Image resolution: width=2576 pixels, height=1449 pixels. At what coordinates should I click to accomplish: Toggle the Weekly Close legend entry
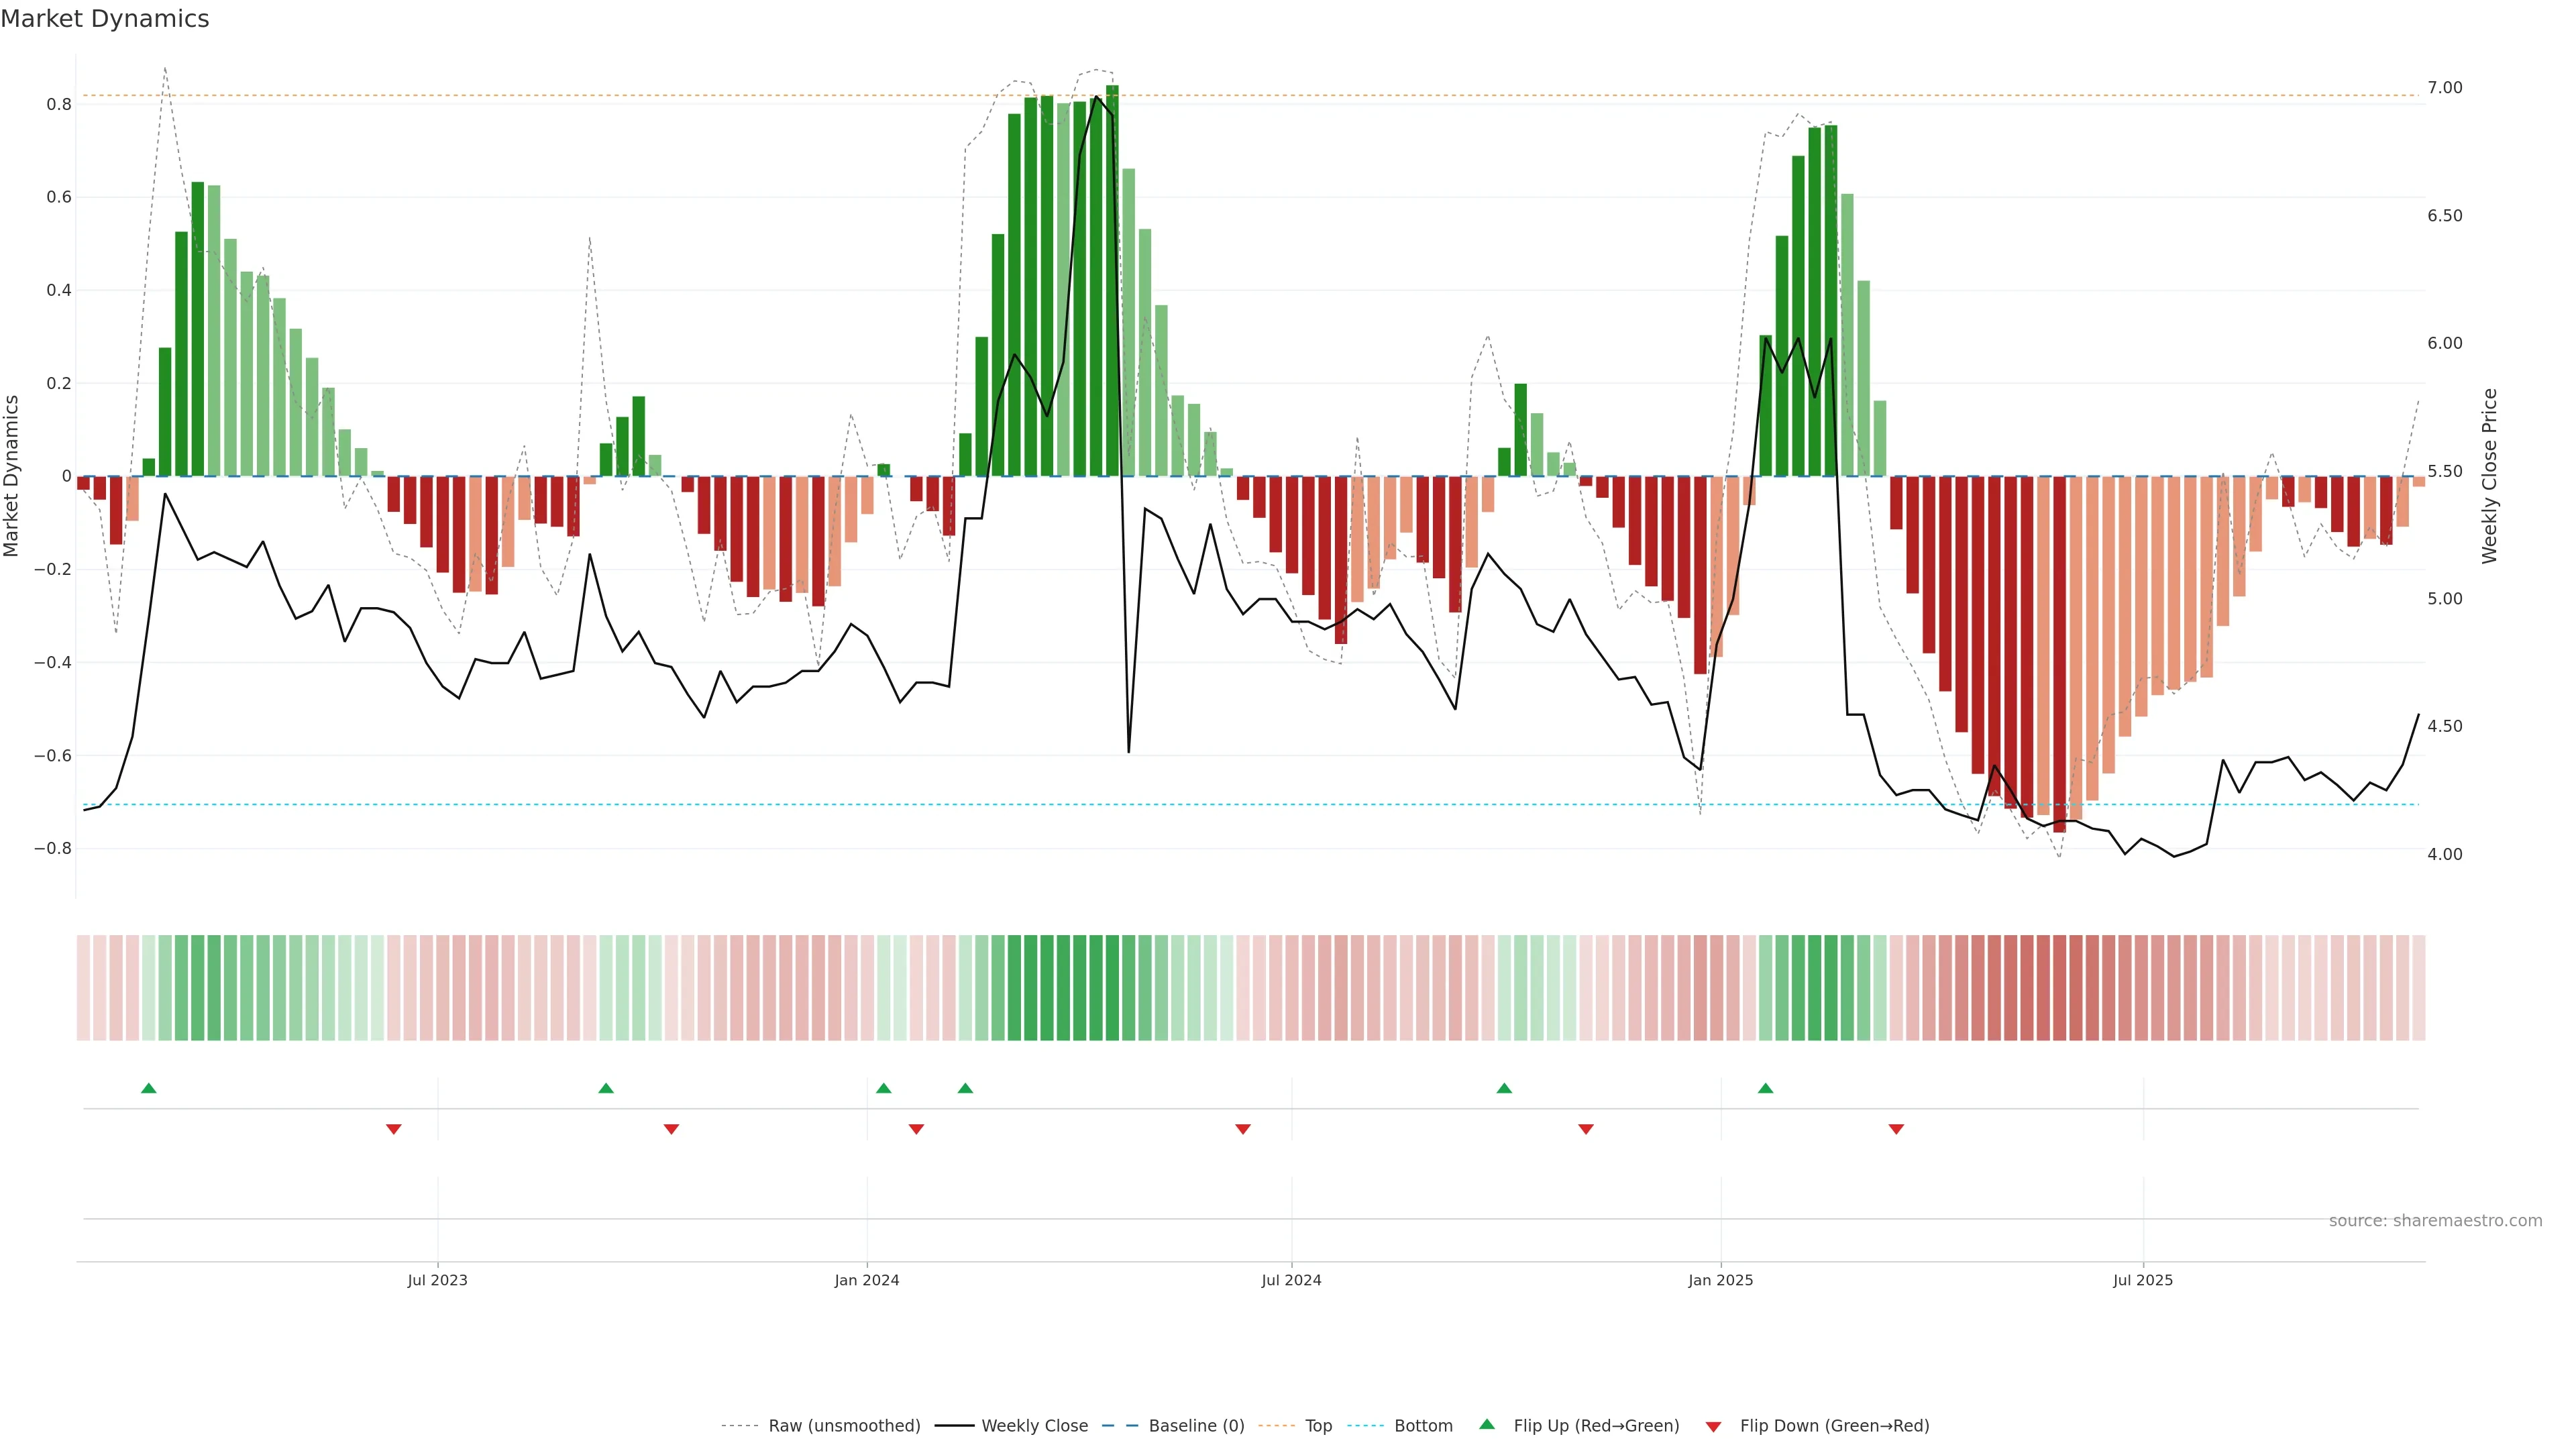(1034, 1425)
